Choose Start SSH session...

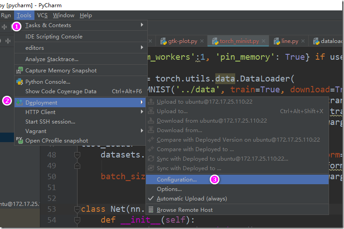50,121
